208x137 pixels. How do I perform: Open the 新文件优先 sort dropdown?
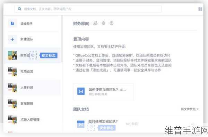[190, 109]
